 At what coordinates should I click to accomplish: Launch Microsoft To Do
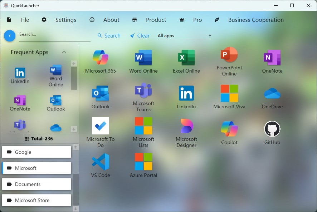[101, 133]
